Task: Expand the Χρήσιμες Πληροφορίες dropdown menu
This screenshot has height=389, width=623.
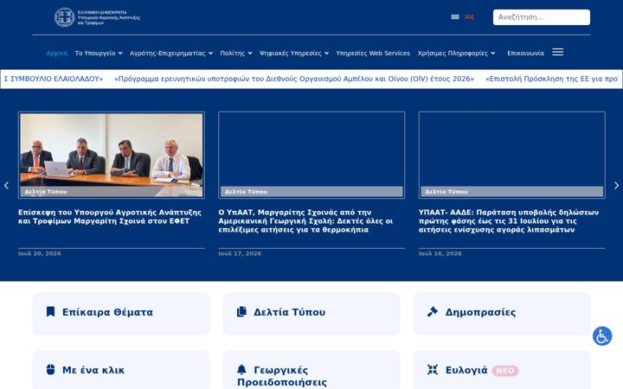Action: 456,54
